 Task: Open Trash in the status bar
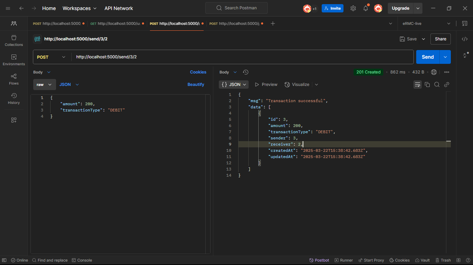443,260
